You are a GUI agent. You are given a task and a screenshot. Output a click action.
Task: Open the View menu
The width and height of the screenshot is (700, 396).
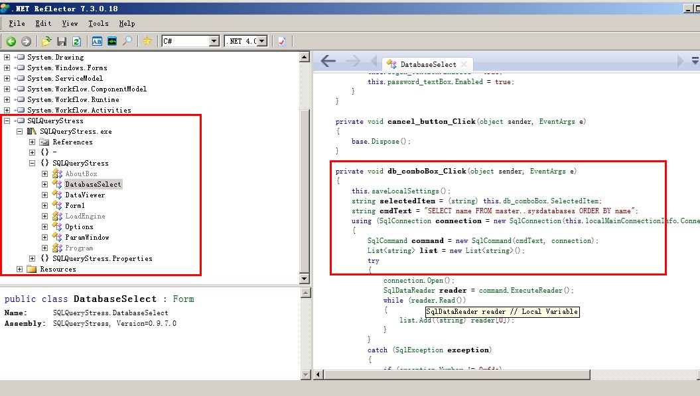(70, 24)
